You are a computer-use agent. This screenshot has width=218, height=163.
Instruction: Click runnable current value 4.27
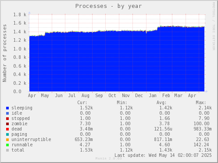point(85,145)
